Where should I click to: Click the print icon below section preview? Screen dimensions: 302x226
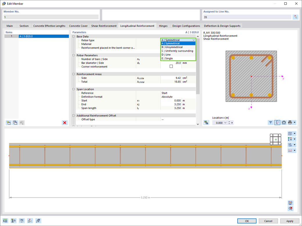pos(290,122)
